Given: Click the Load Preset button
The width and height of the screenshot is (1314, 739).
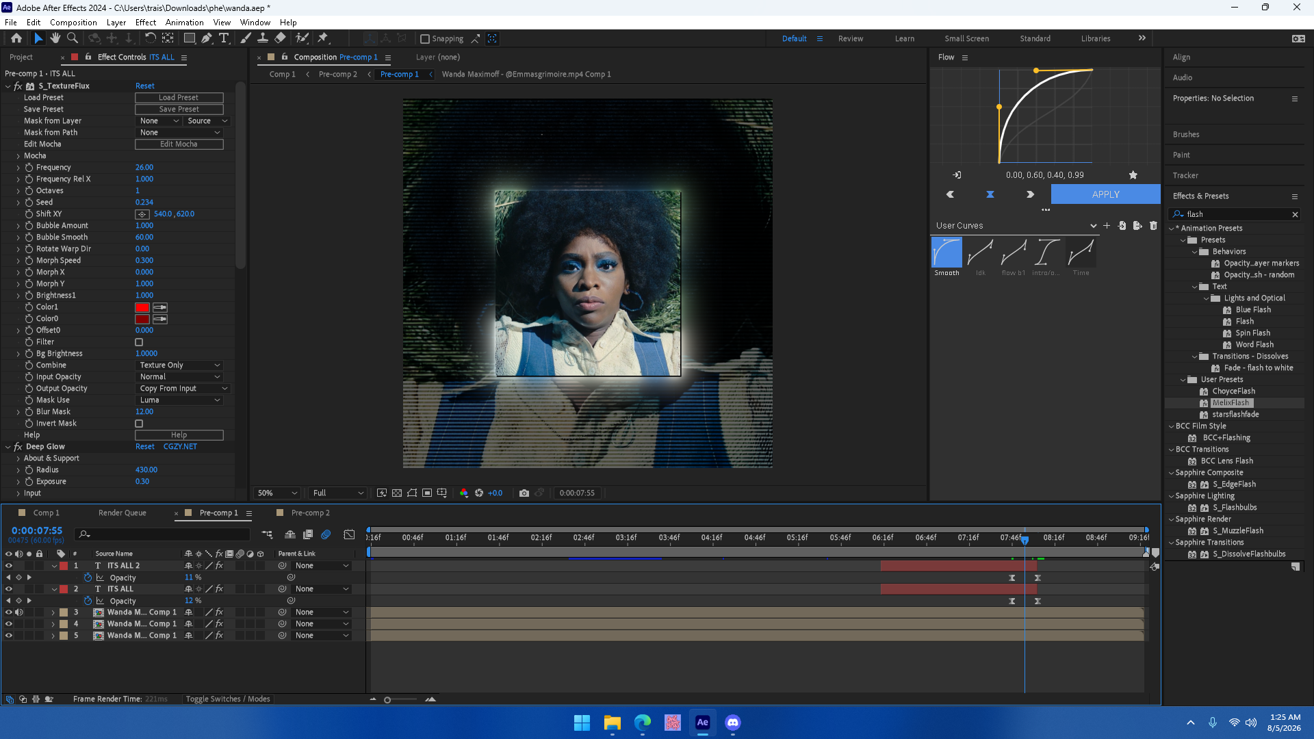Looking at the screenshot, I should point(179,98).
